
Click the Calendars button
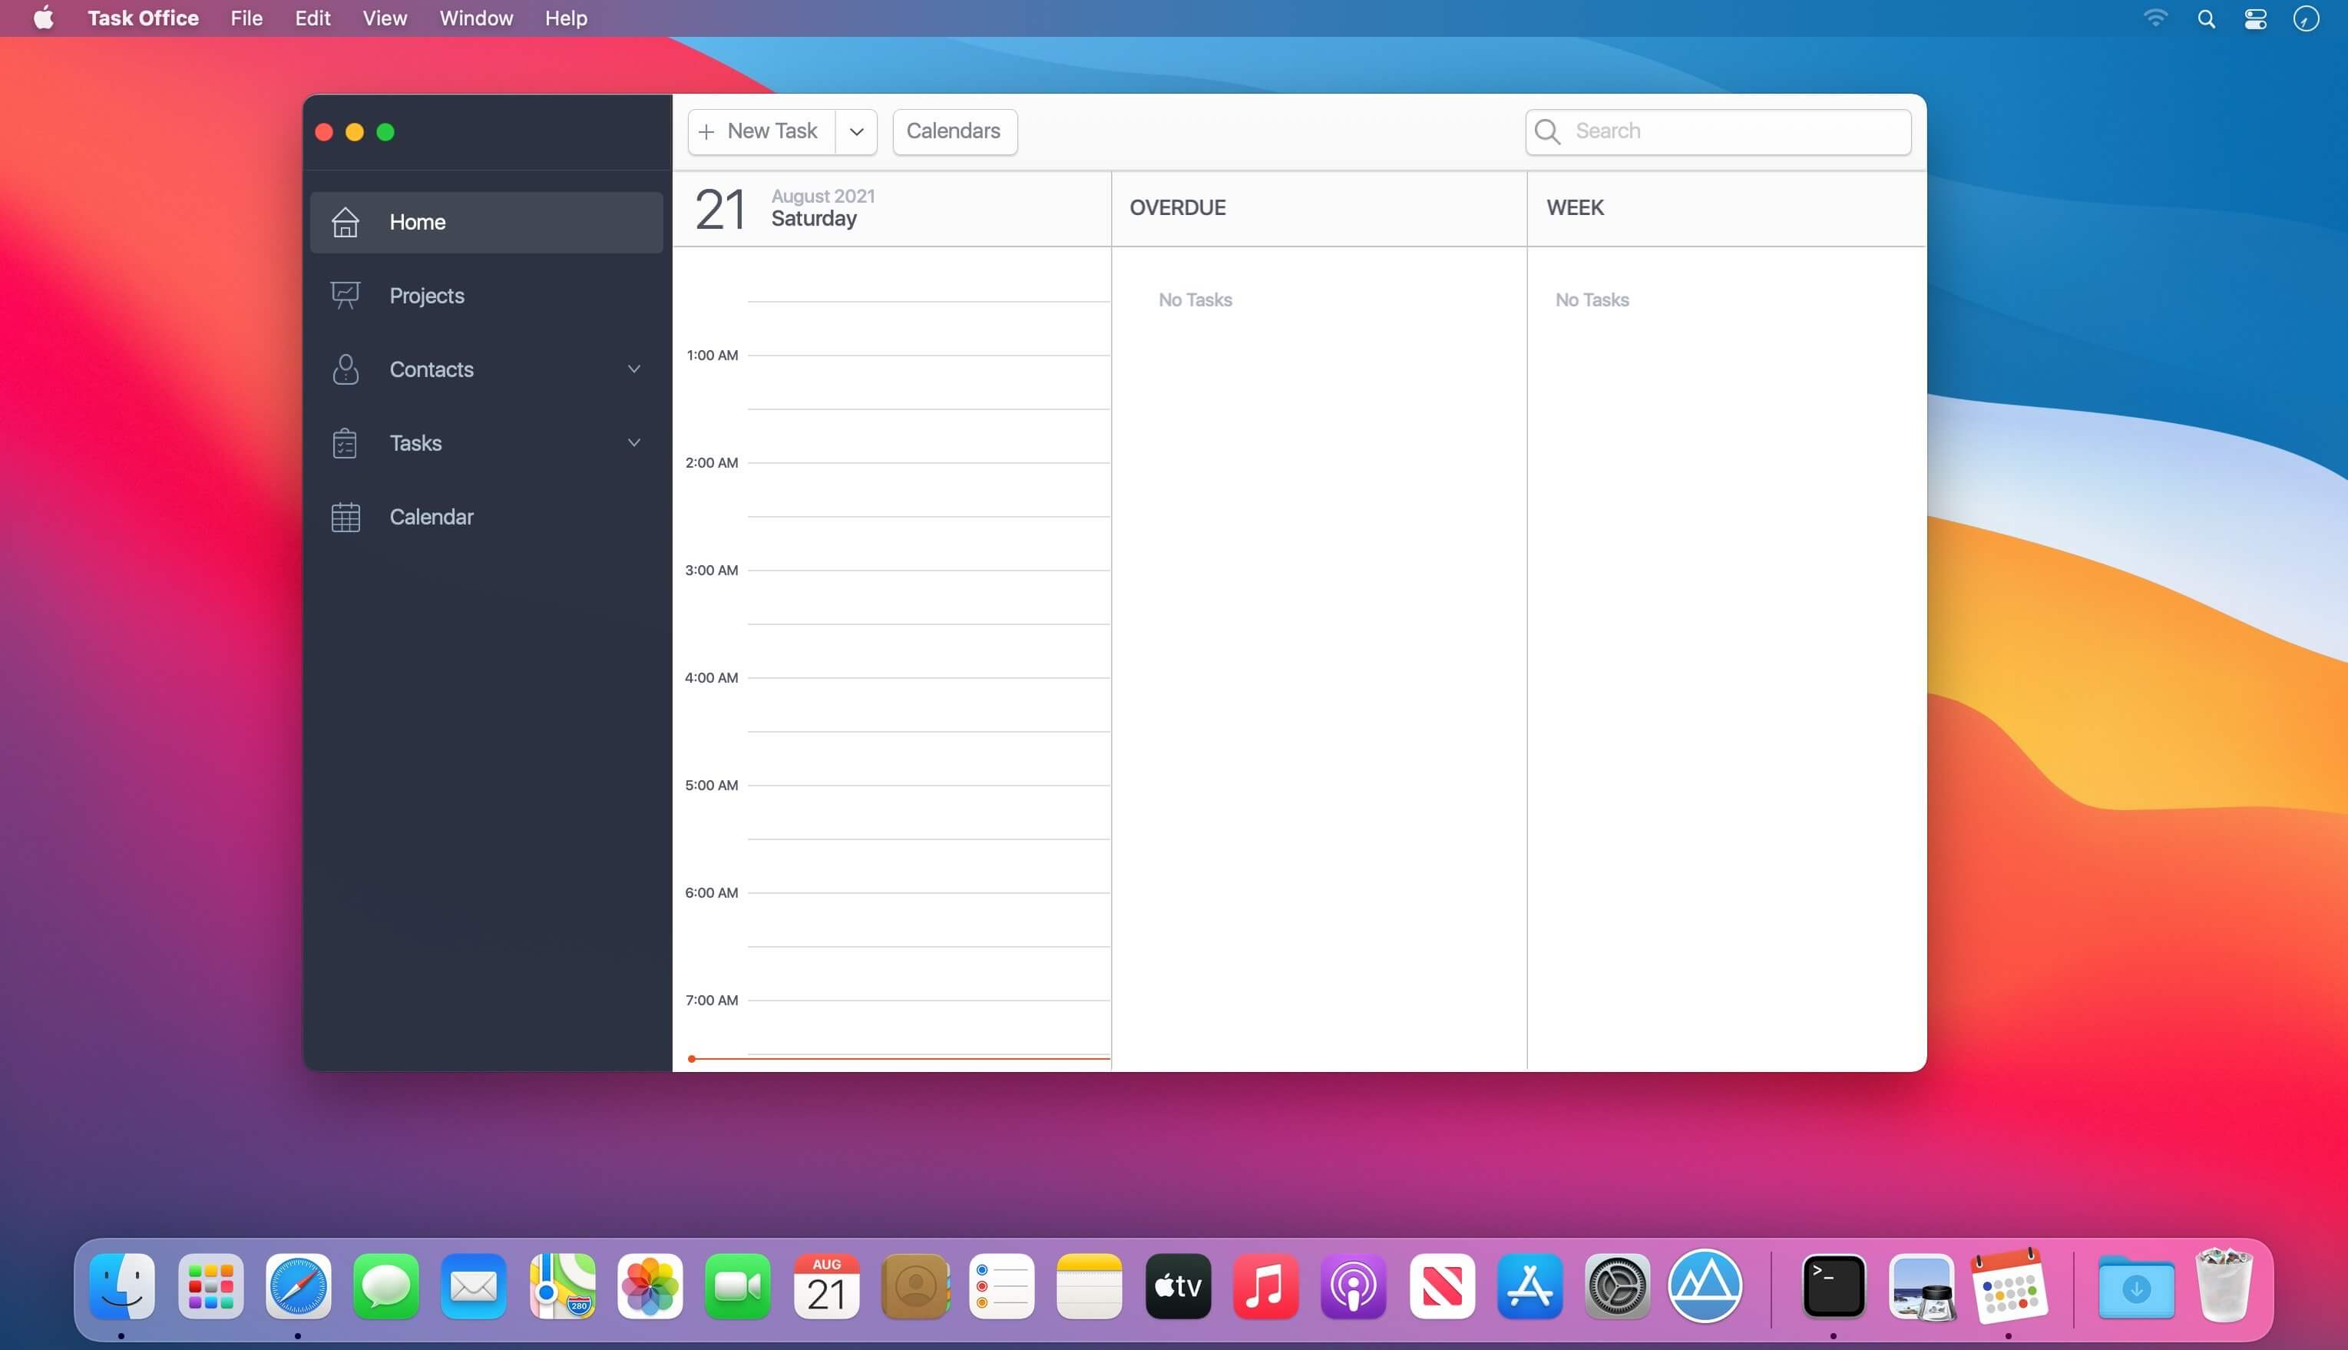click(x=954, y=131)
